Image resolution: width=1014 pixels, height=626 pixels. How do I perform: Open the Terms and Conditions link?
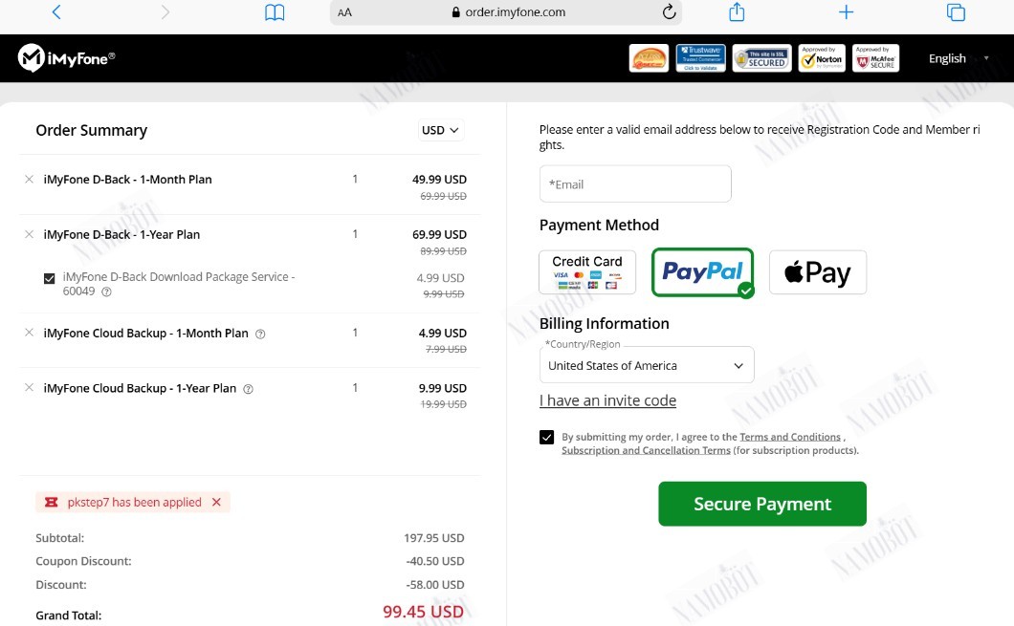pyautogui.click(x=790, y=438)
